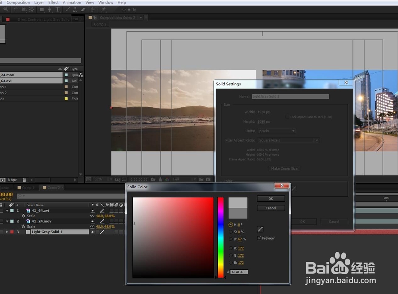Collapse the 41_24.mov layer properties
This screenshot has height=294, width=398.
point(7,221)
